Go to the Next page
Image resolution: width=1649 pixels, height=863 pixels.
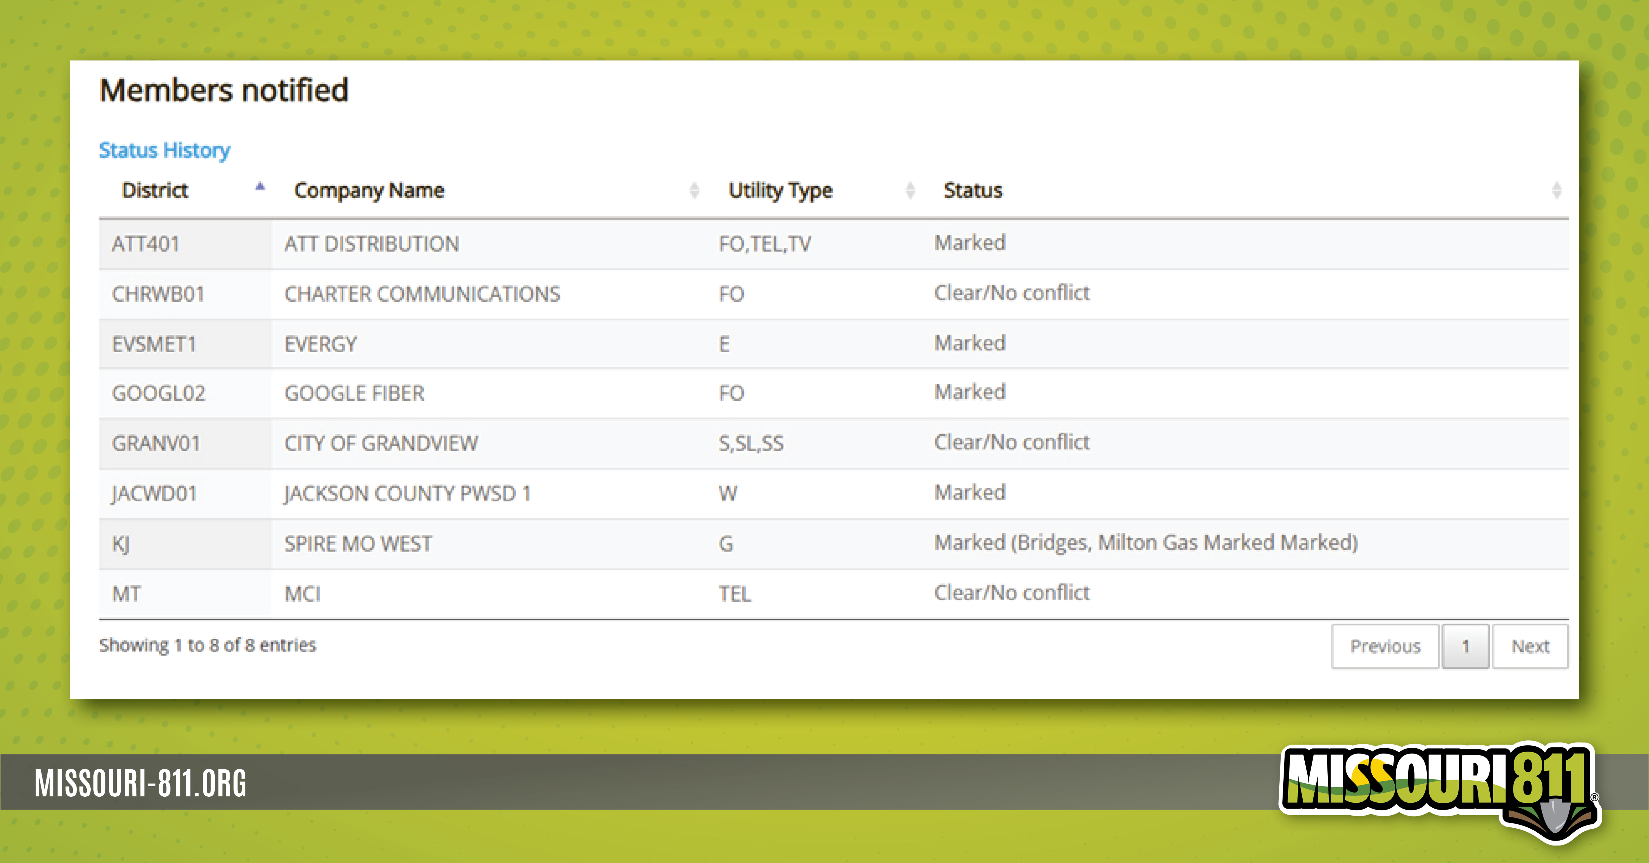pyautogui.click(x=1530, y=646)
